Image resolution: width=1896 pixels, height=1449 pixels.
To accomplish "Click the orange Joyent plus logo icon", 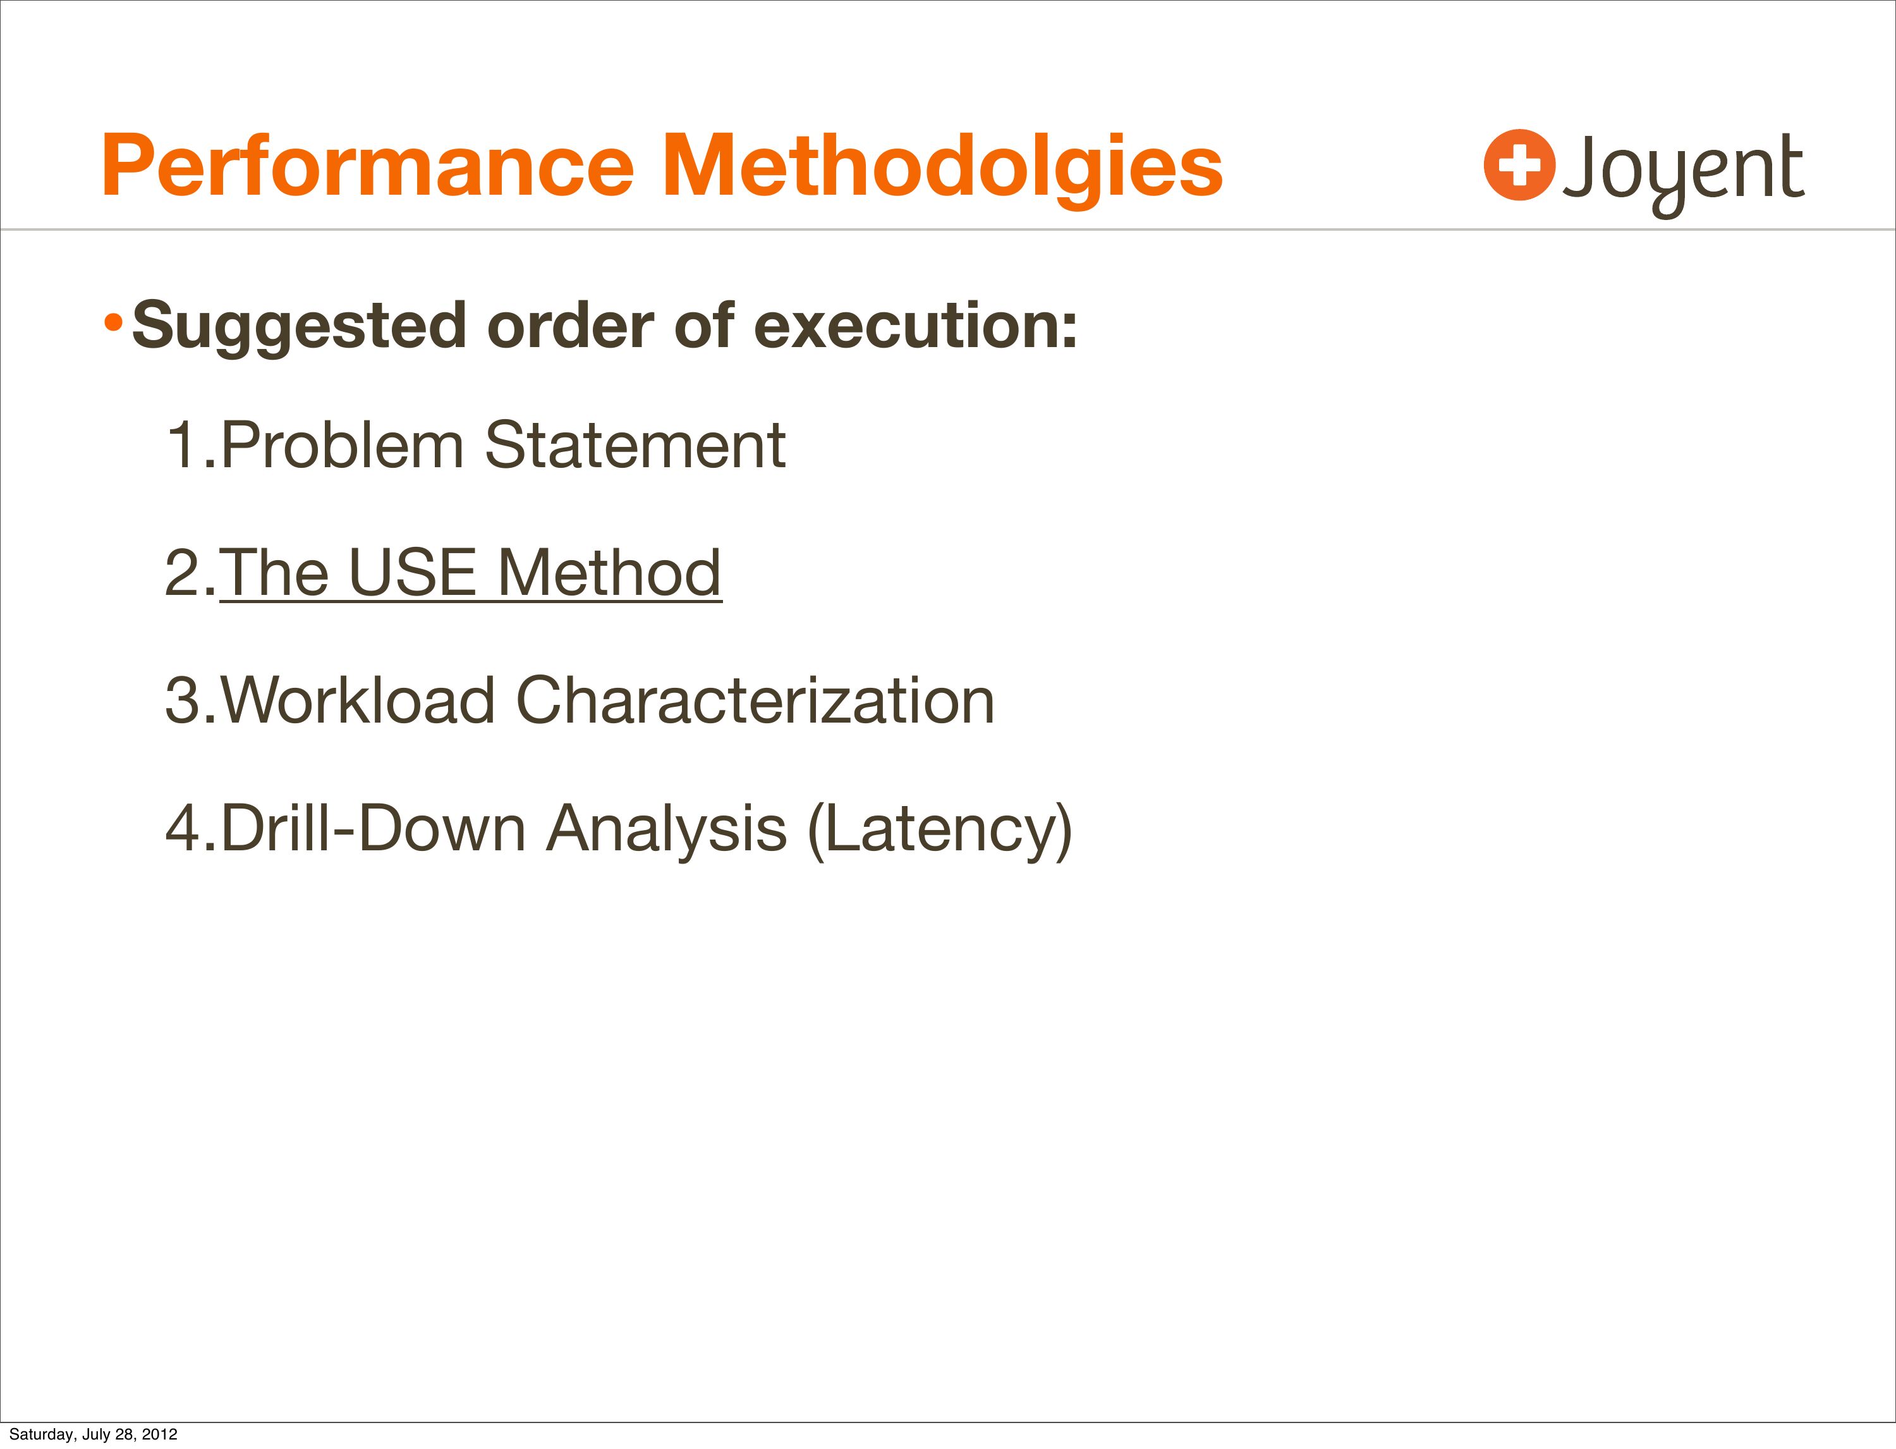I will pos(1519,165).
